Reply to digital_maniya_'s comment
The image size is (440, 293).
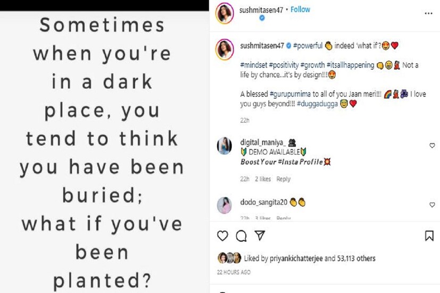[283, 179]
